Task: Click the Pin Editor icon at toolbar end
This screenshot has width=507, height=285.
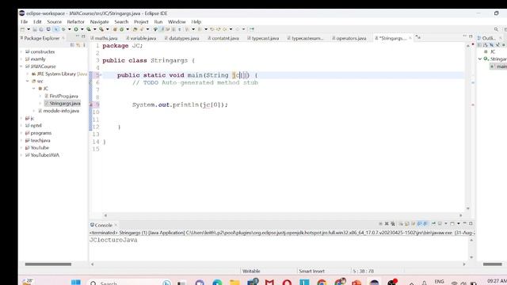Action: (x=251, y=29)
